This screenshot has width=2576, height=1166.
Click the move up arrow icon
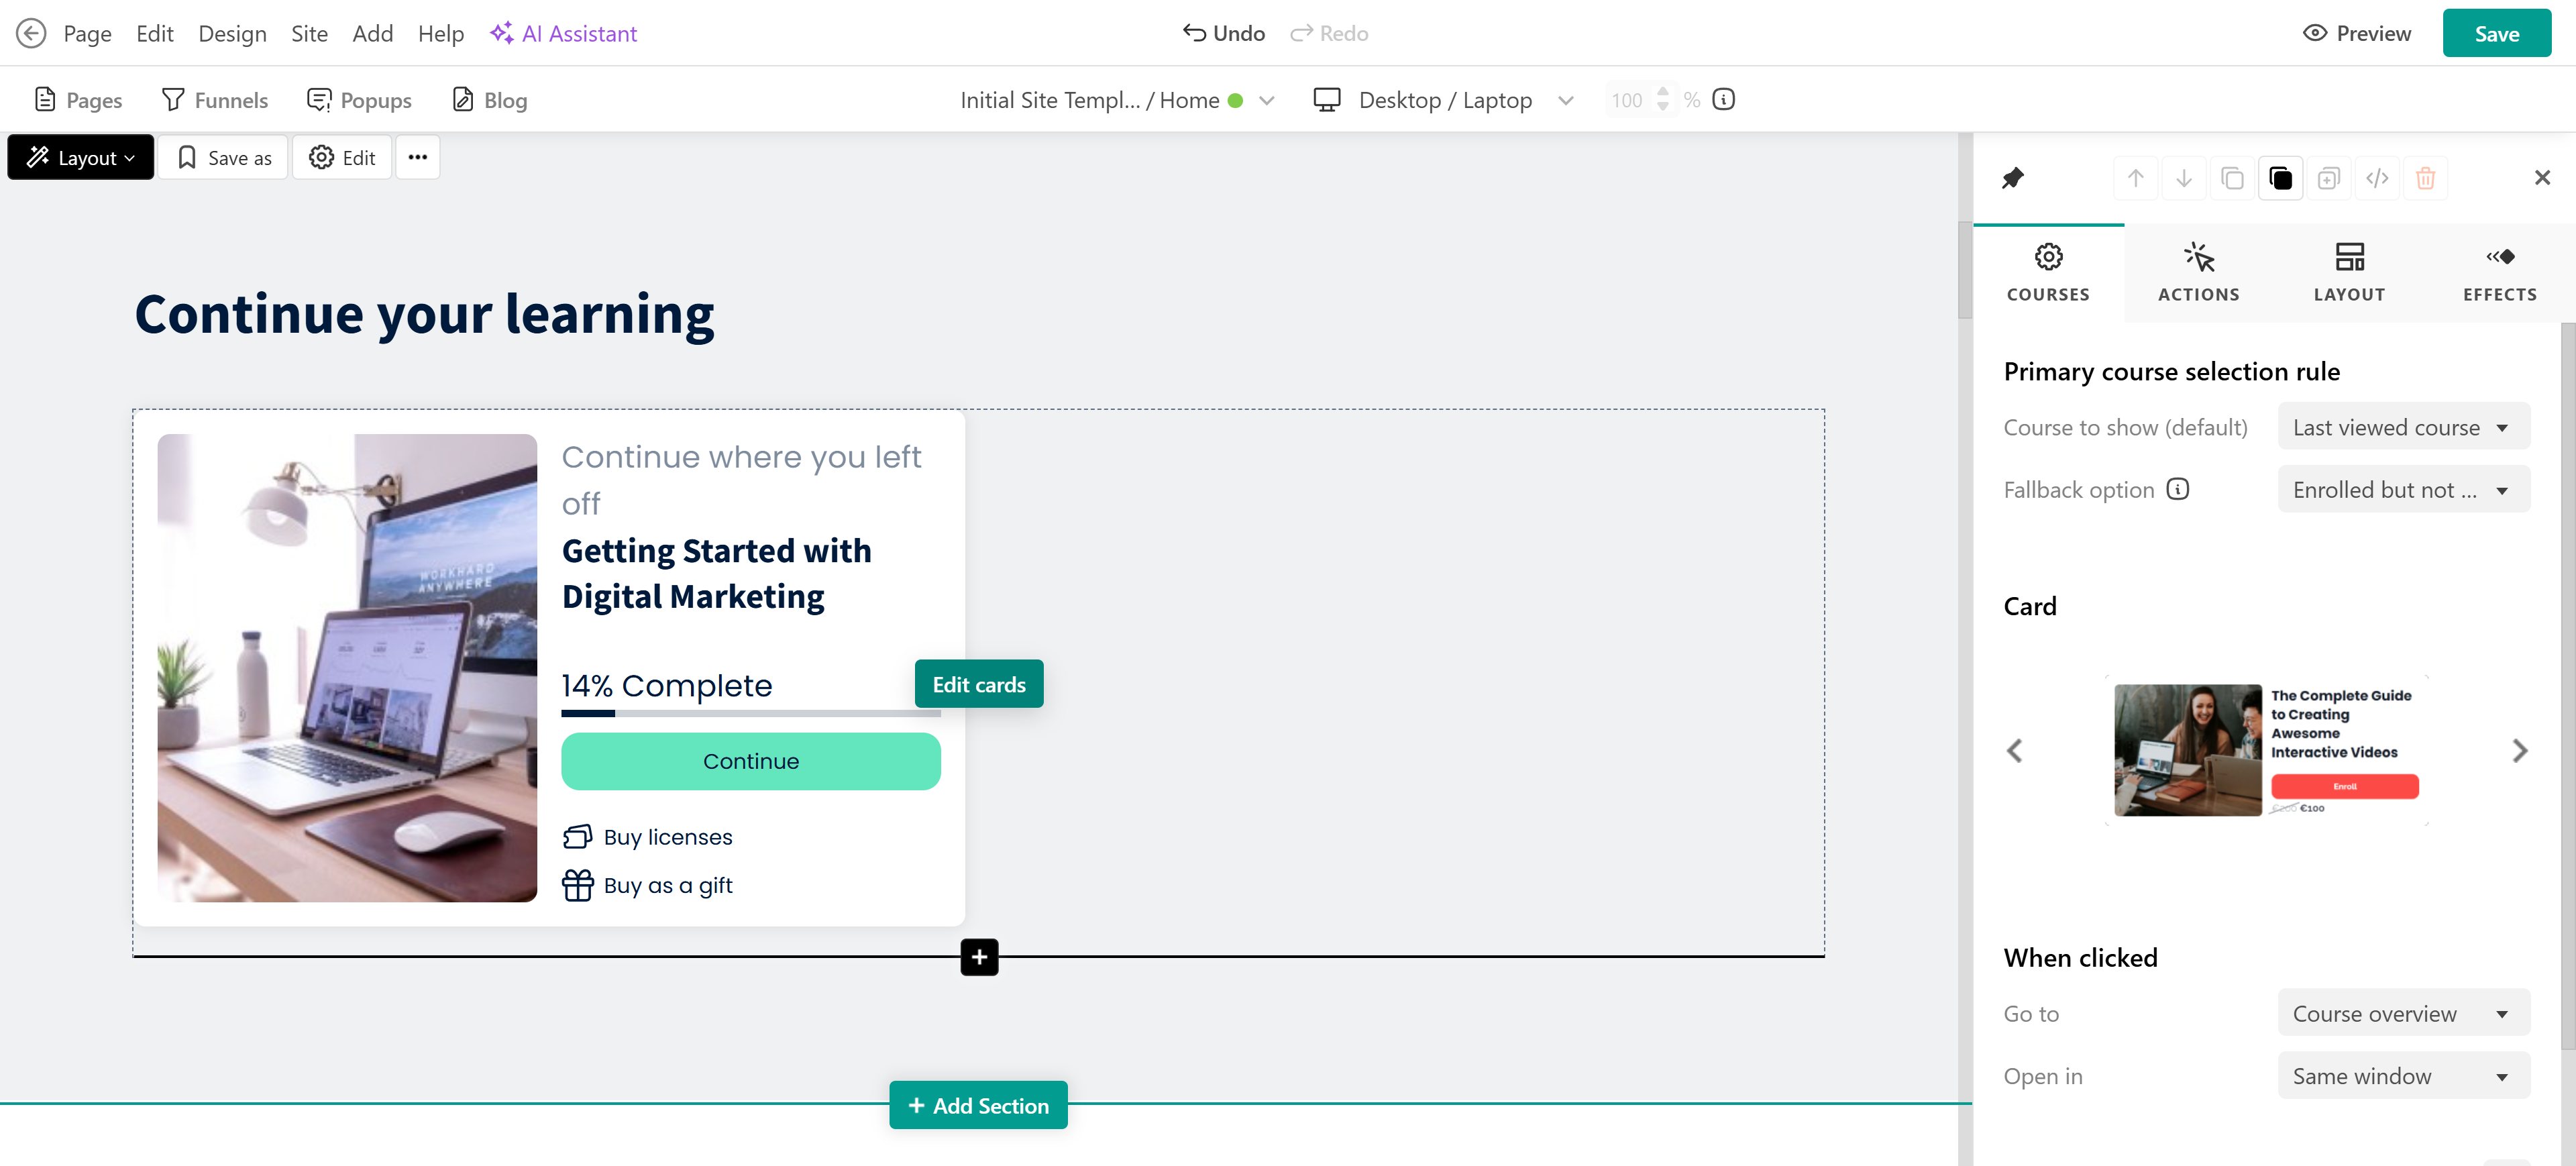click(2135, 178)
